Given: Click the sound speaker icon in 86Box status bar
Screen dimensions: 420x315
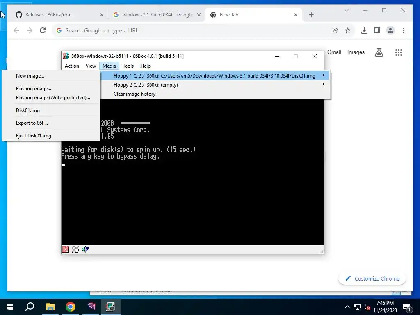Looking at the screenshot, I should (x=85, y=249).
